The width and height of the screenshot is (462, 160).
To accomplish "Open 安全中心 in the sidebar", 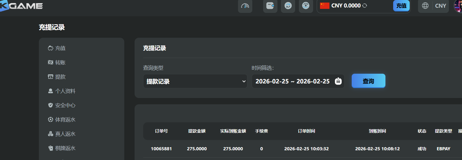I will [x=65, y=105].
